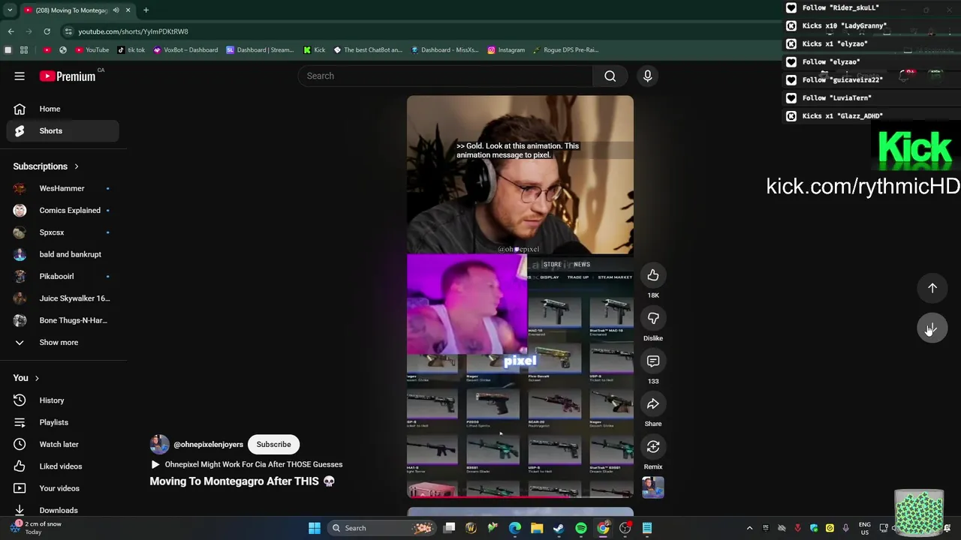This screenshot has width=961, height=540.
Task: Open the weather widget showing snow
Action: click(x=38, y=528)
